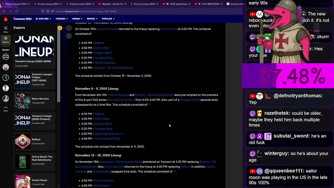Viewport: 334px width, 188px height.
Task: Open Blue Submarine No. 6 in 6:00 PM slot
Action: coord(108,134)
